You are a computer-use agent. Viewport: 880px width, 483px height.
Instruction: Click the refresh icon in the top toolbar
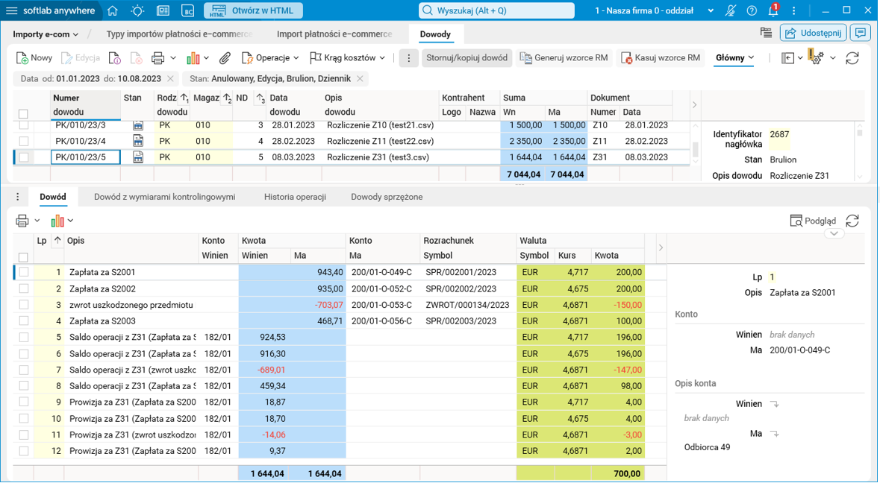pos(852,58)
